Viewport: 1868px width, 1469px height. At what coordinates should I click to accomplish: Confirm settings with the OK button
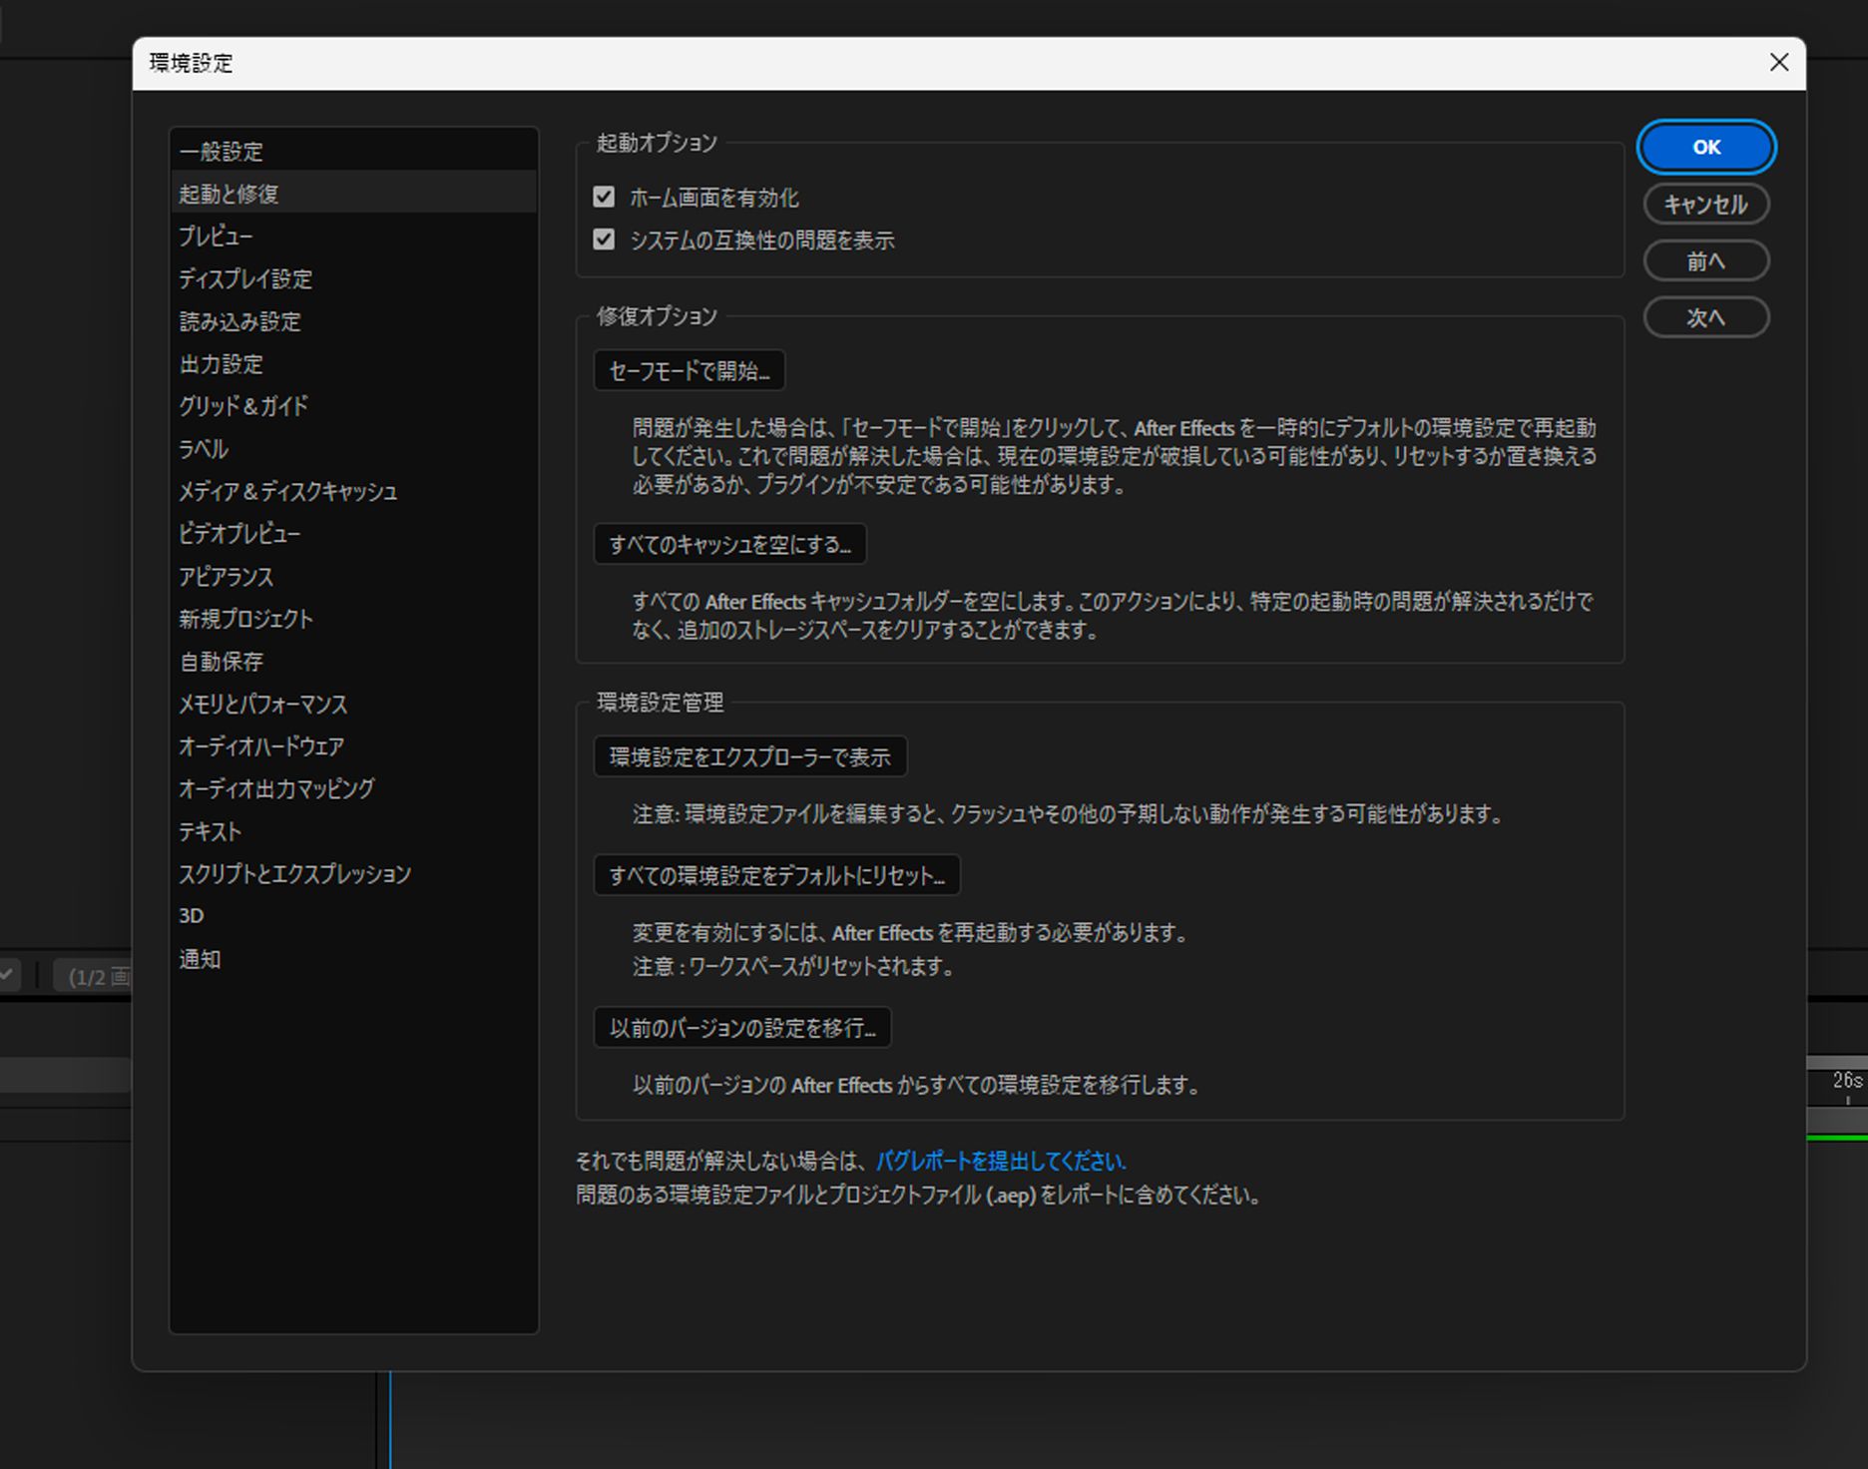[1705, 147]
